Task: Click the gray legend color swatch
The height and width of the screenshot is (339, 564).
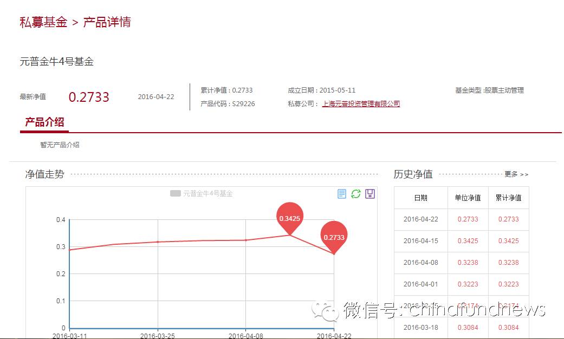Action: [x=176, y=193]
